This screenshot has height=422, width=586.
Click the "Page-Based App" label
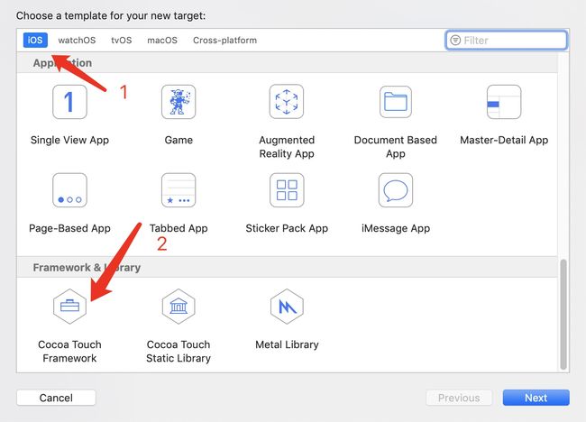pos(69,228)
